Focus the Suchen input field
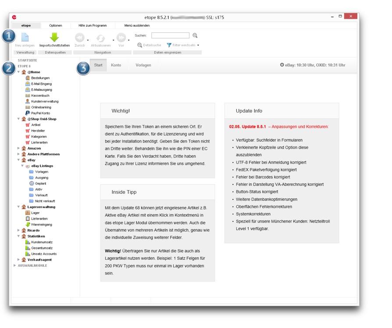Screen dimensions: 392x328 [170, 35]
